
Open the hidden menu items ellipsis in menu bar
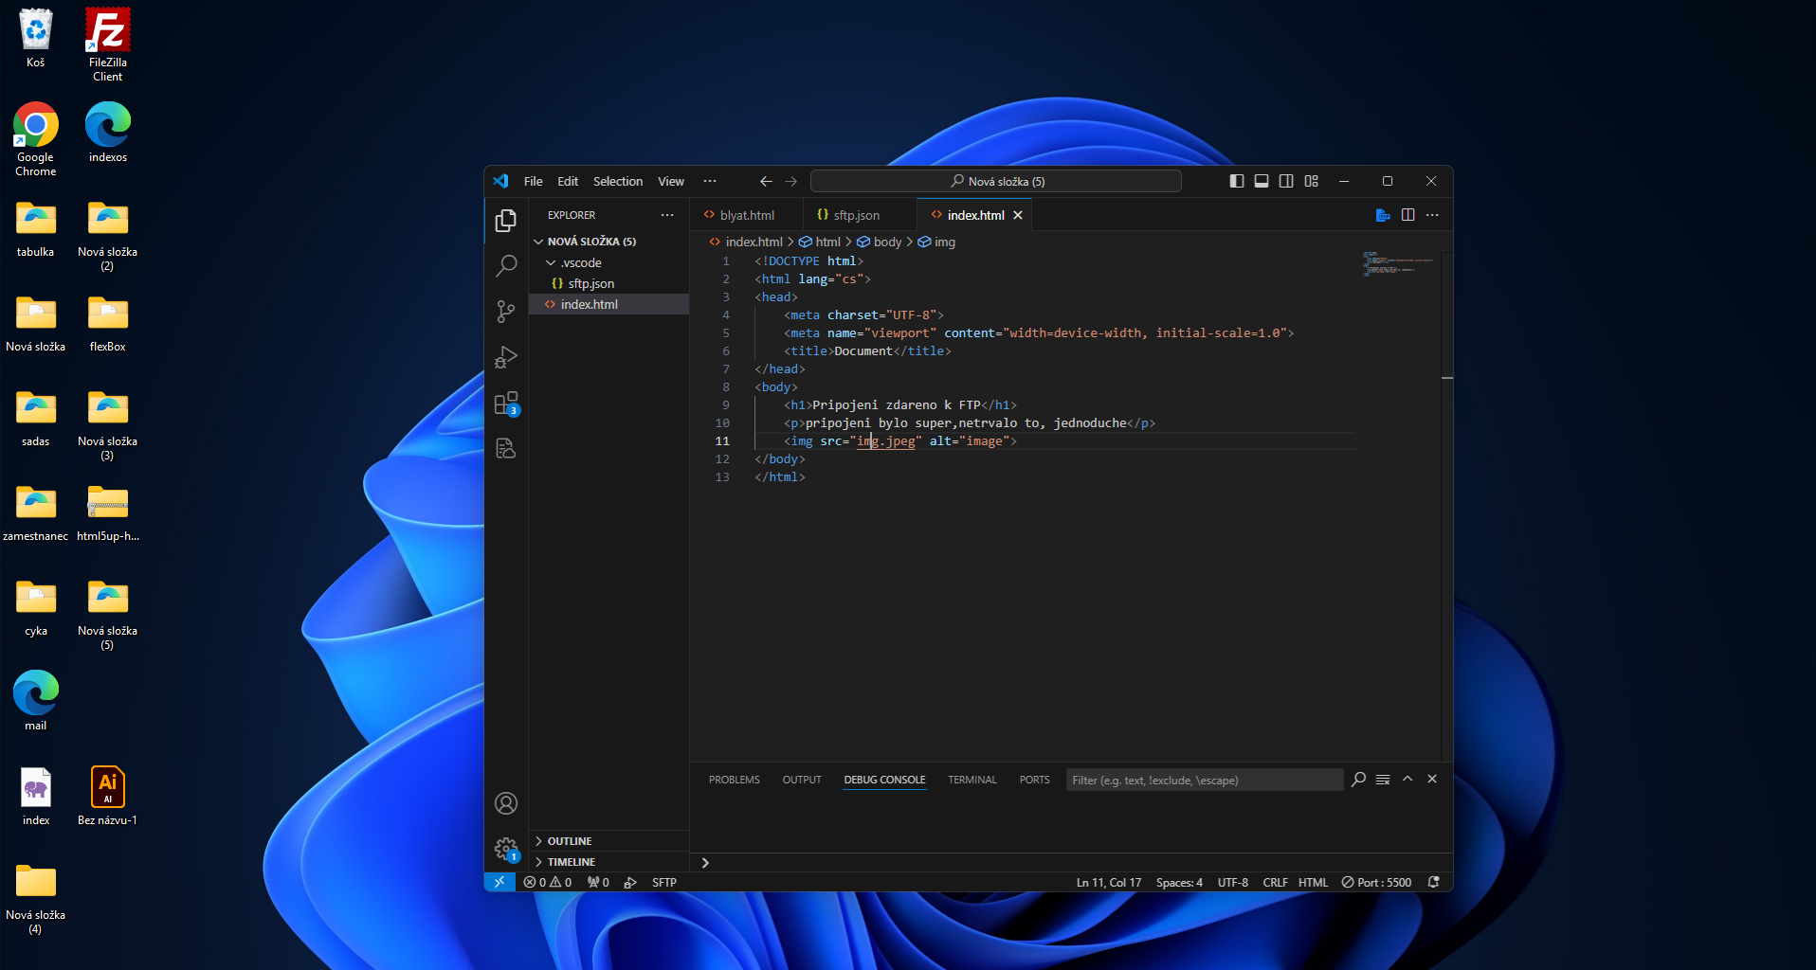pos(710,181)
